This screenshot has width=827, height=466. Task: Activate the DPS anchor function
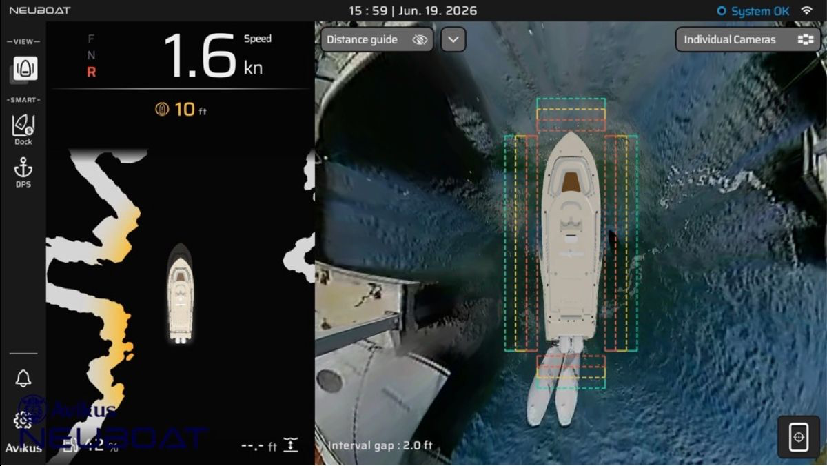pos(23,172)
